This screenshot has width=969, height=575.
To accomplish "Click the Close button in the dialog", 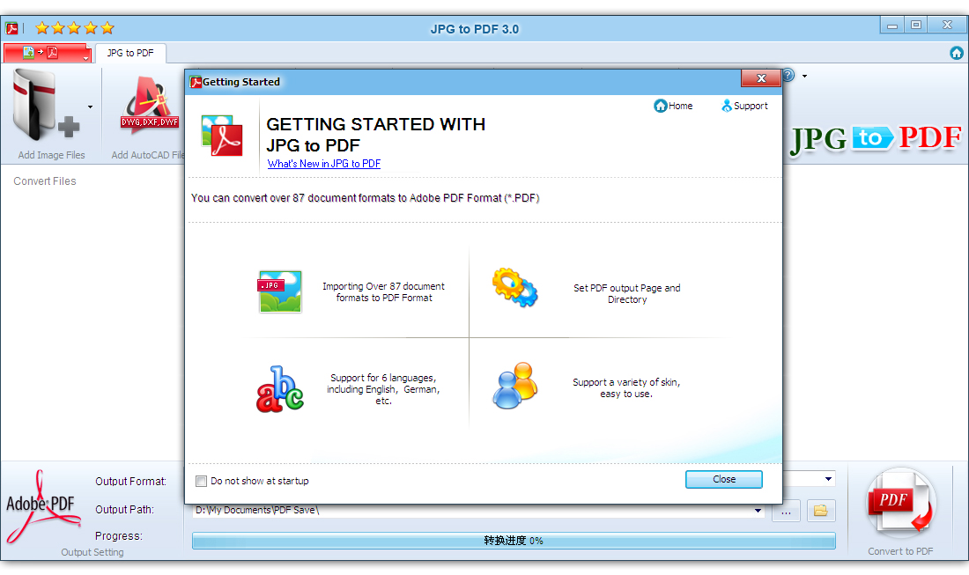I will [x=723, y=479].
